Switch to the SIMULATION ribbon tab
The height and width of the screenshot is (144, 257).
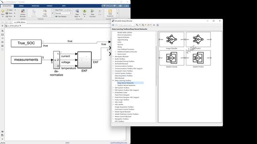pos(7,6)
